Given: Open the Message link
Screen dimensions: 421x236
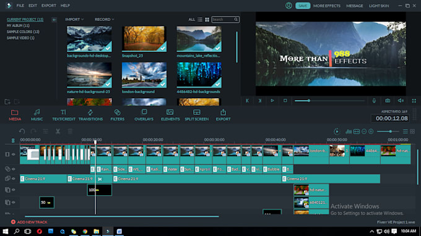Looking at the screenshot, I should [354, 6].
